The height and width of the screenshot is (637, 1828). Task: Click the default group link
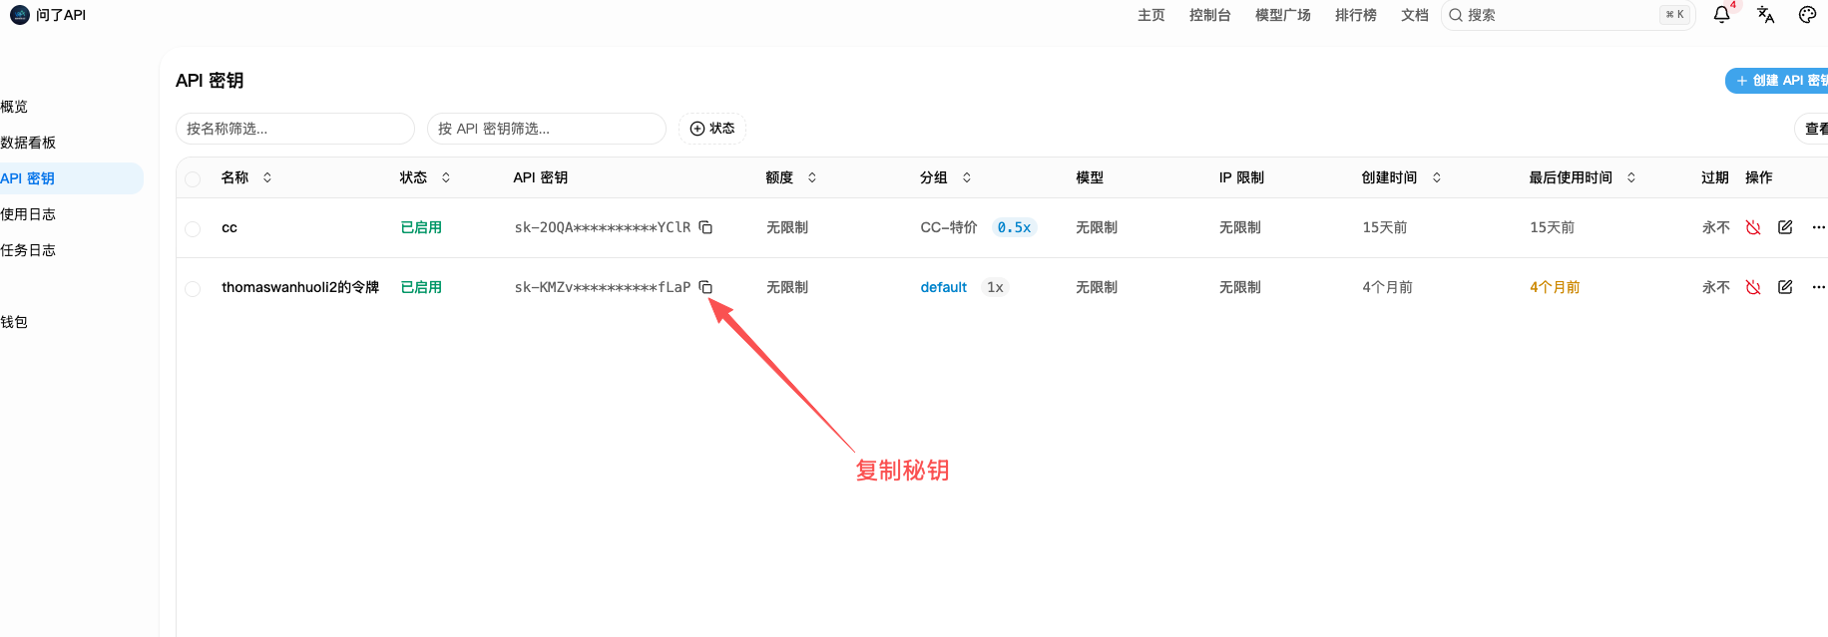click(944, 287)
